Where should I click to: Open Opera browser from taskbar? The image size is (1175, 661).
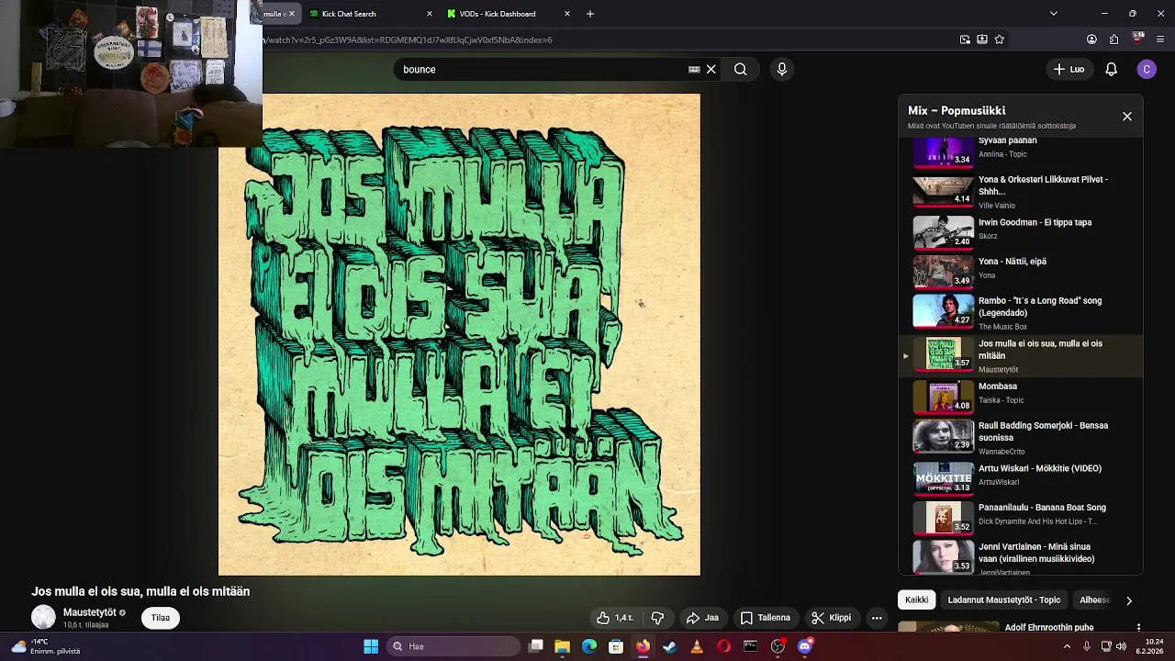(724, 646)
